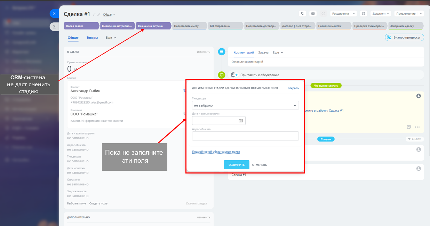Select the Подготовить смету stage
Viewport: 430px width, 226px height.
pyautogui.click(x=189, y=26)
